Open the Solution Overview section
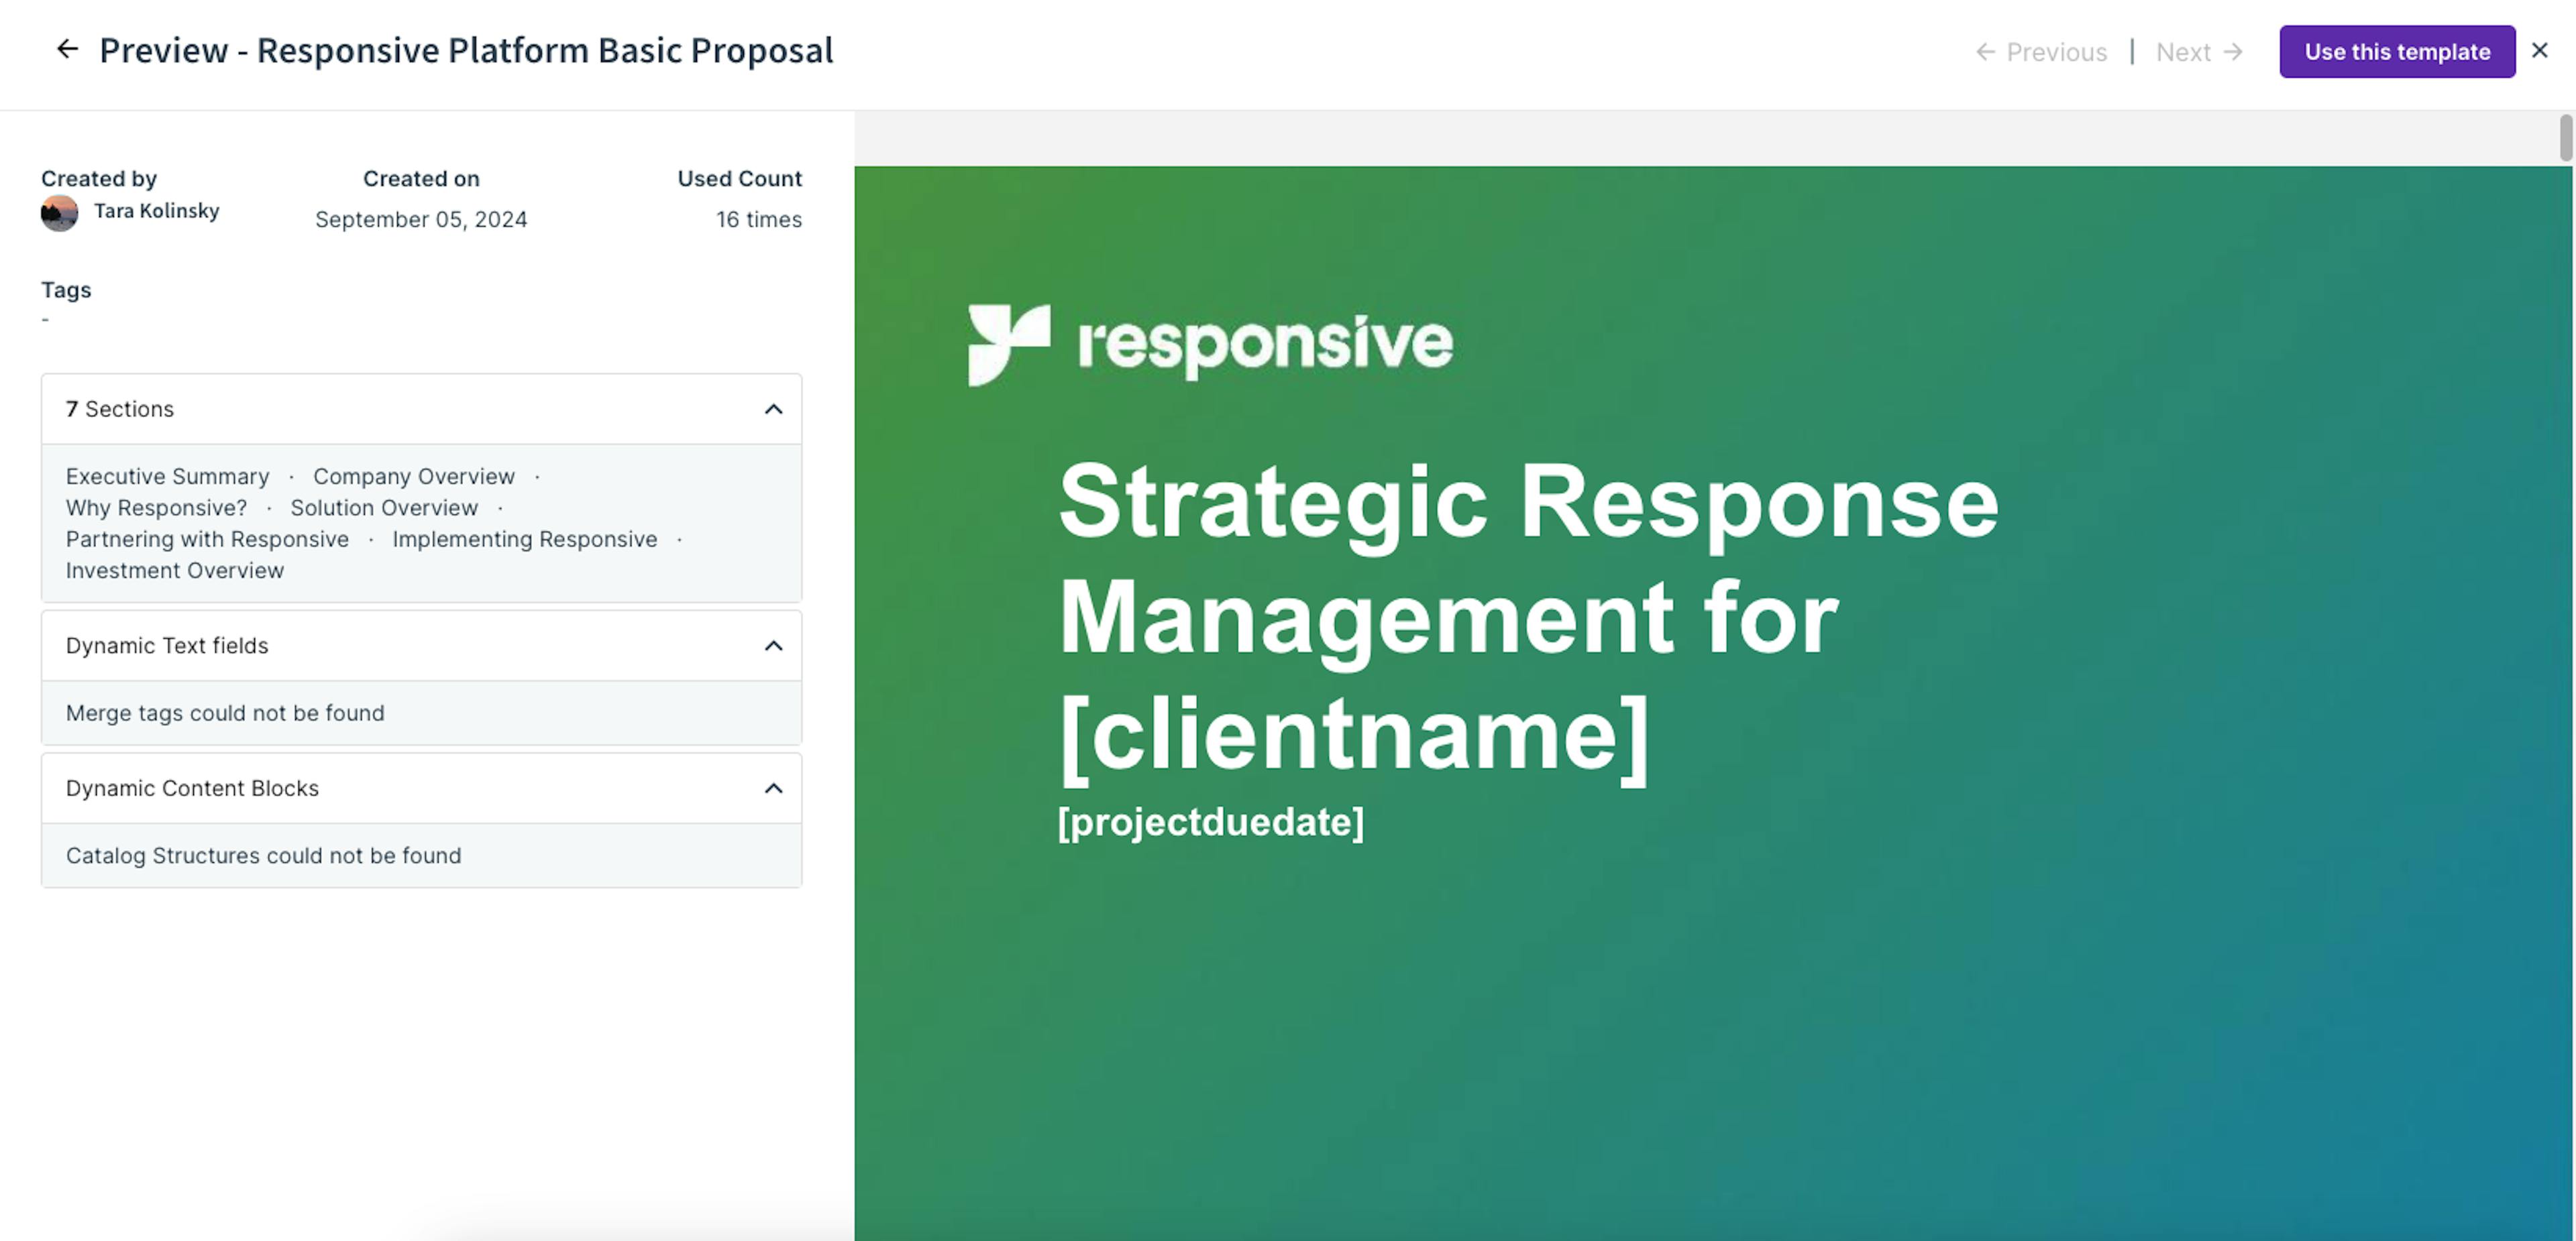 click(x=384, y=508)
